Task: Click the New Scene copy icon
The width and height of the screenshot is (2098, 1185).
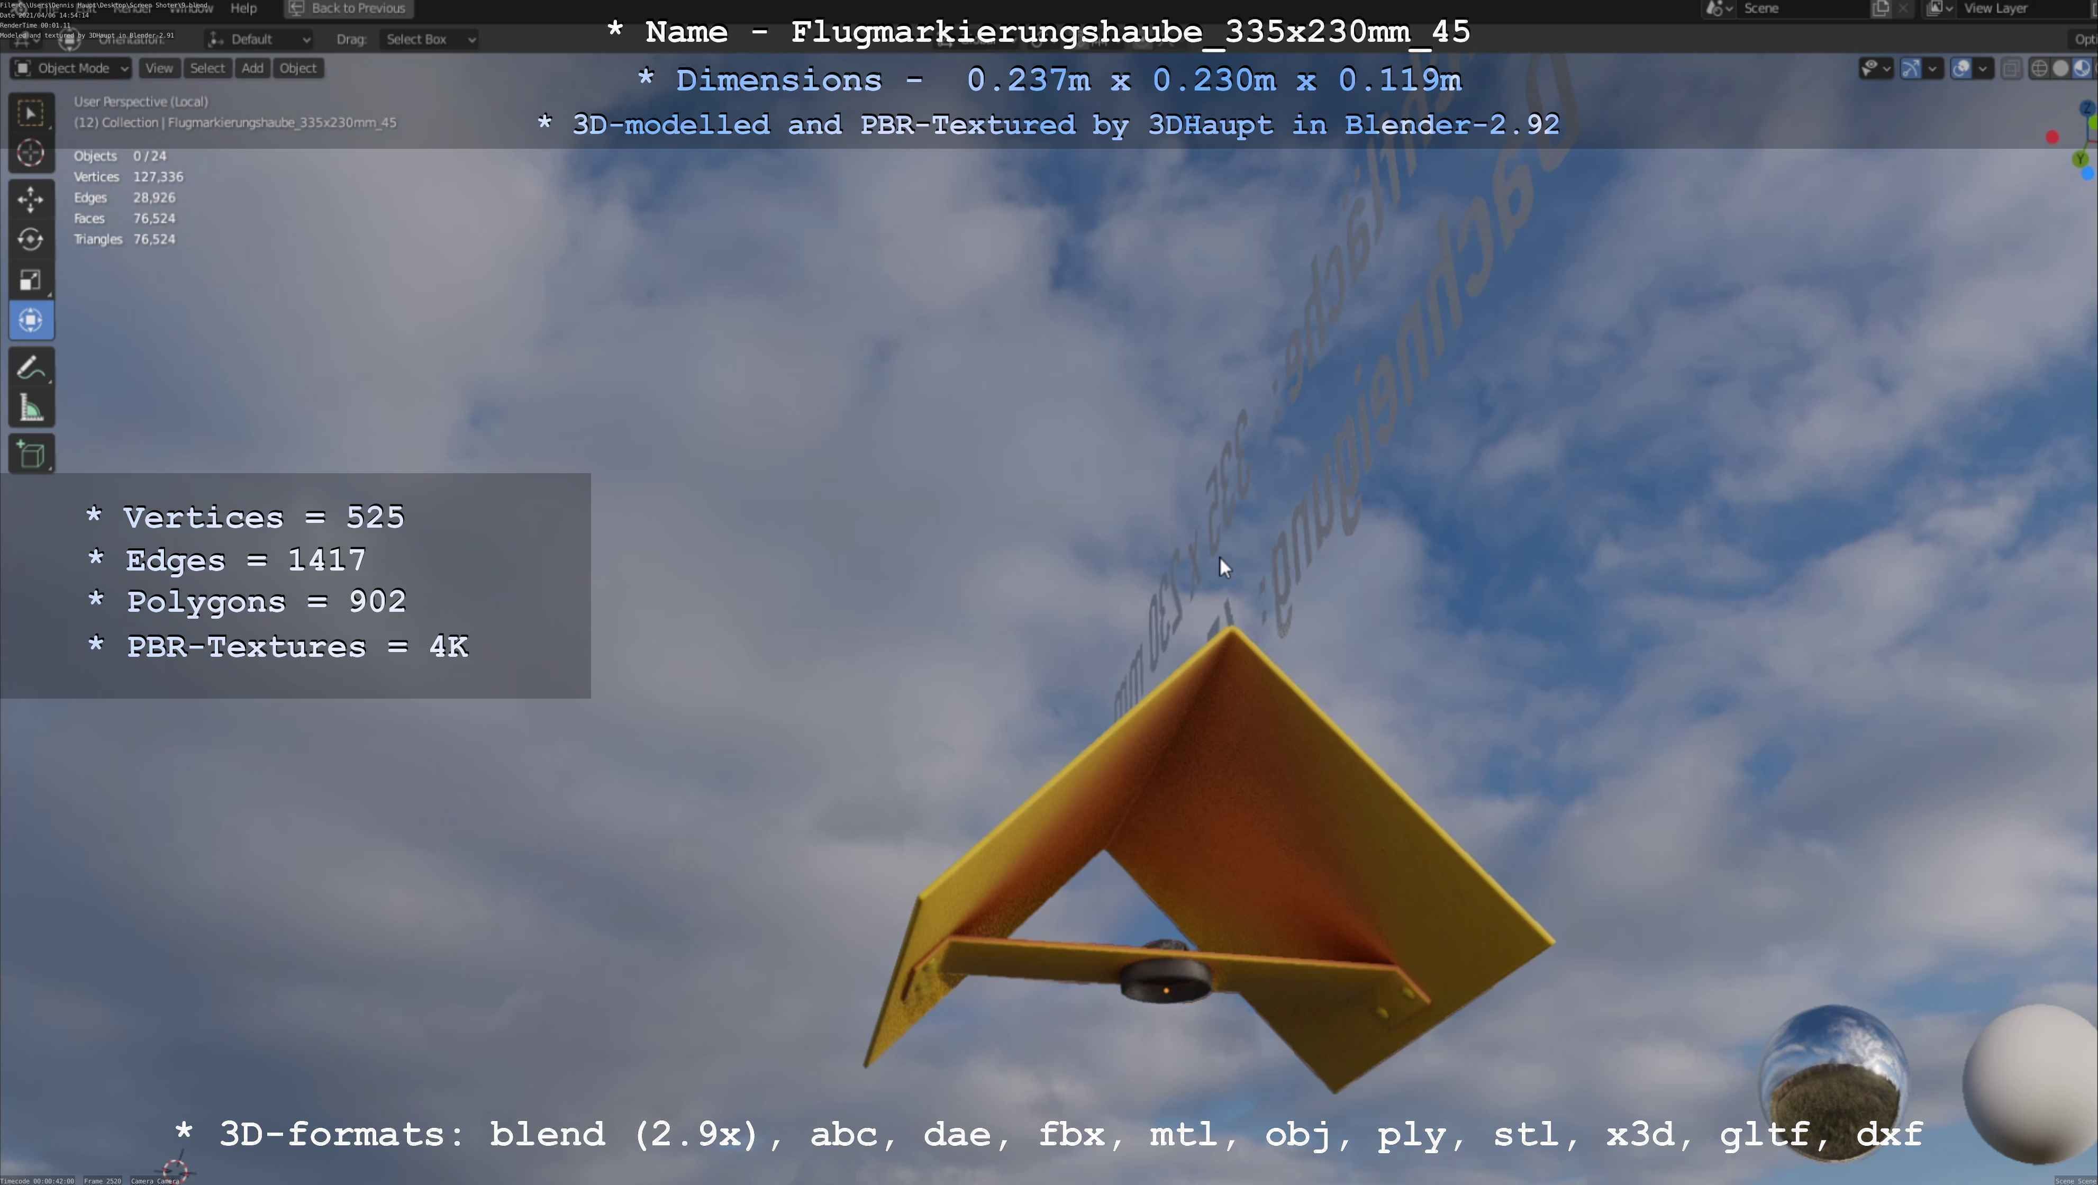Action: click(x=1881, y=8)
